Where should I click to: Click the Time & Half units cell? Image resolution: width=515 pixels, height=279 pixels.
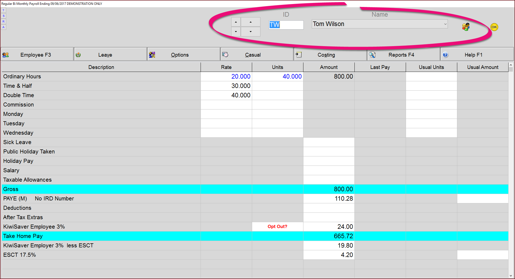pos(277,86)
